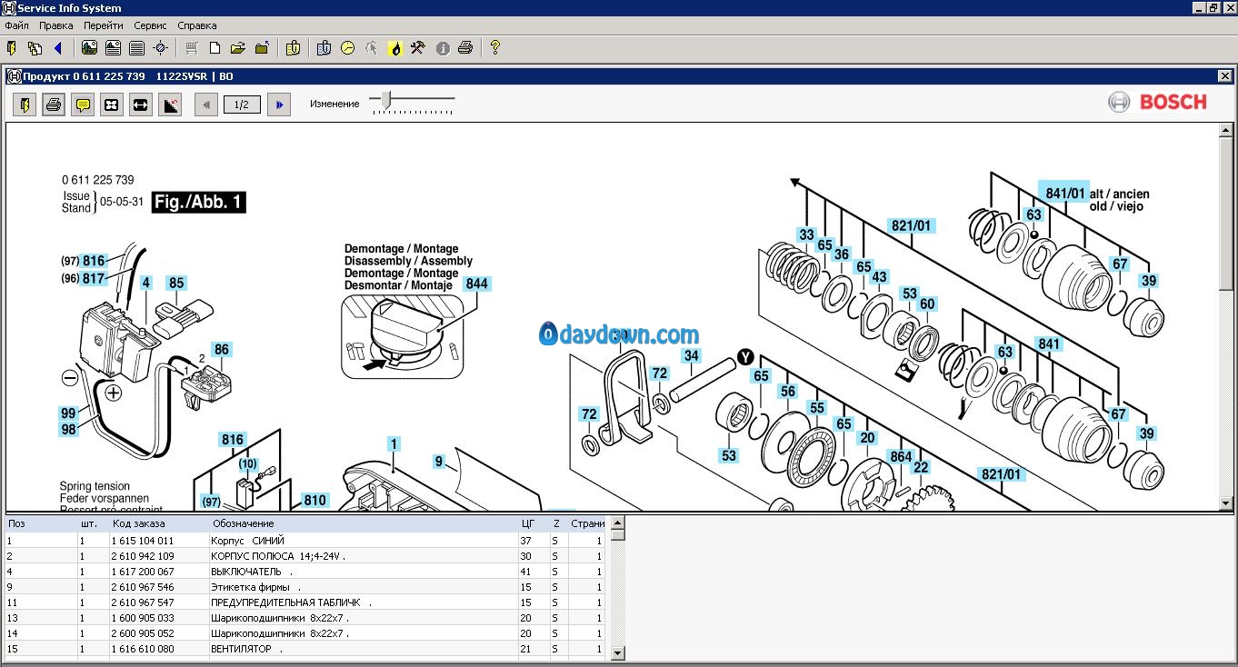
Task: Sort by Обозначение column header
Action: [x=363, y=523]
